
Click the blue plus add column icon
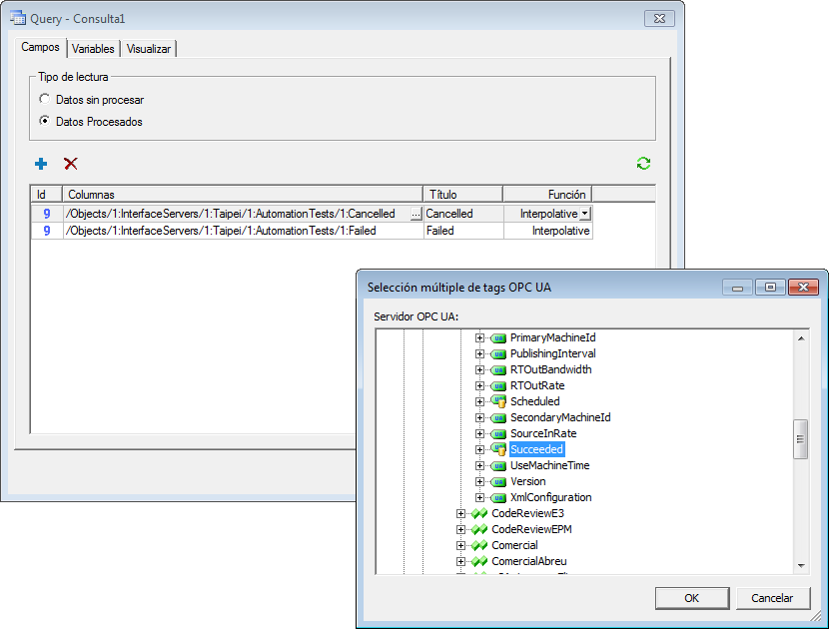click(x=41, y=164)
